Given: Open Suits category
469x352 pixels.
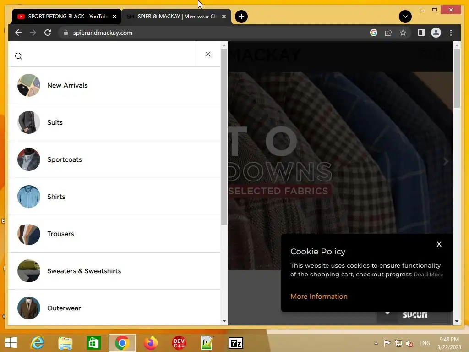Looking at the screenshot, I should tap(114, 122).
